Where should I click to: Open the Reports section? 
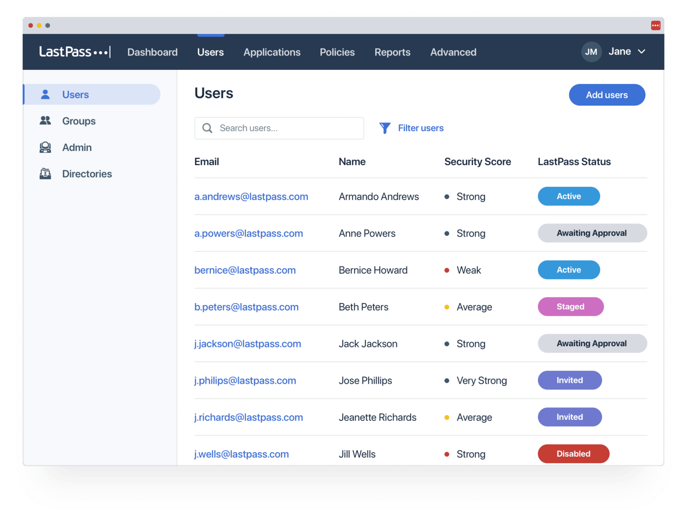[x=392, y=52]
